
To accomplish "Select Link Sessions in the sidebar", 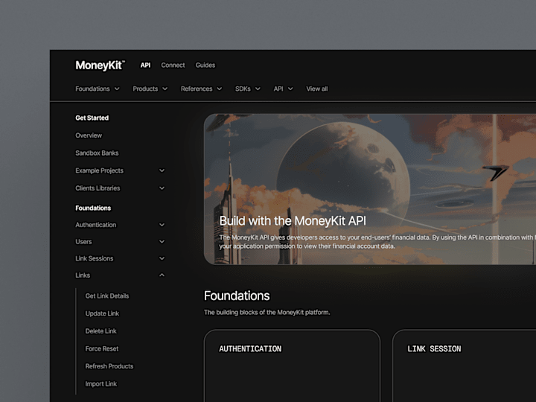I will point(95,258).
